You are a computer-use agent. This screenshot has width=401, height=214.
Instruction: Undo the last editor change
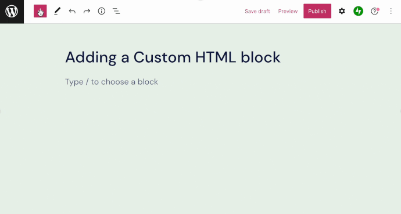[72, 11]
